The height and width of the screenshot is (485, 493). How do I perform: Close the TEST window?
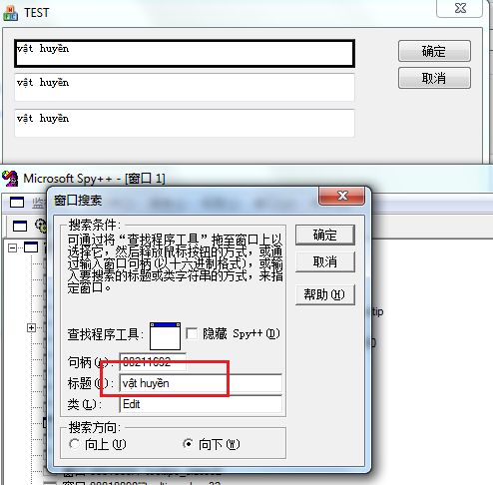point(460,8)
